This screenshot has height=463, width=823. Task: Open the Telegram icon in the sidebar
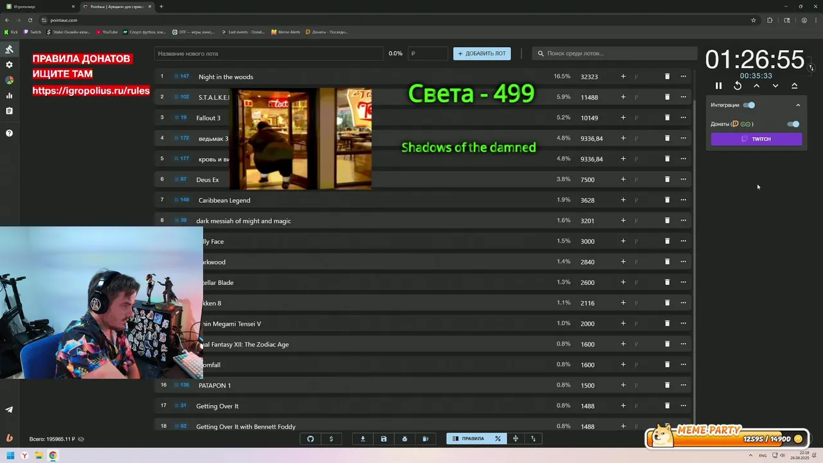point(9,410)
